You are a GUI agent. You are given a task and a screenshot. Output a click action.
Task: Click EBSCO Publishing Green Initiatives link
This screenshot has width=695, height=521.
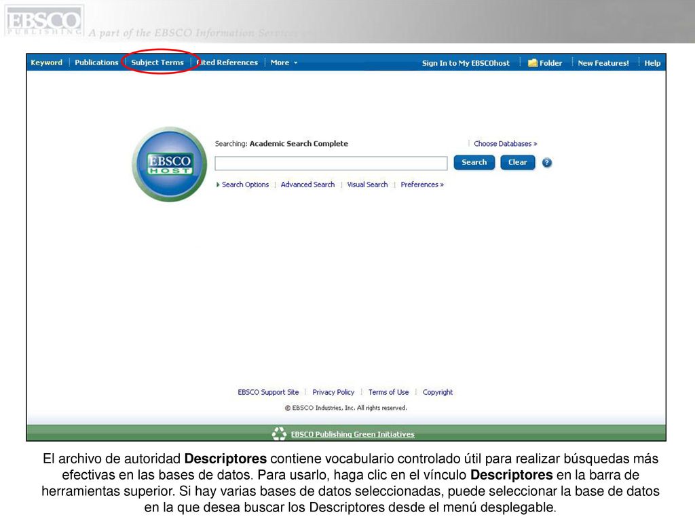[x=353, y=434]
